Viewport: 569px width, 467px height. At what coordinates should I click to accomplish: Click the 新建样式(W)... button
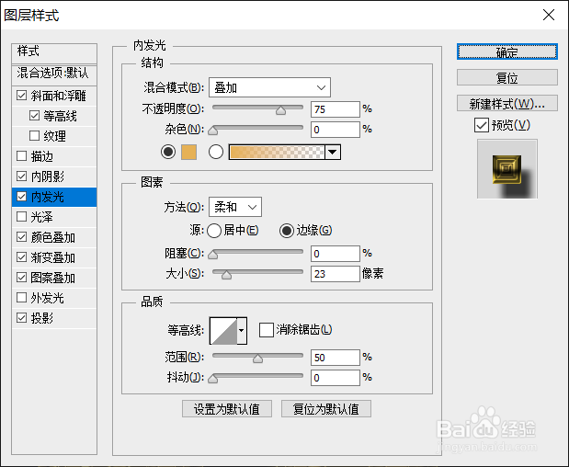(x=506, y=103)
